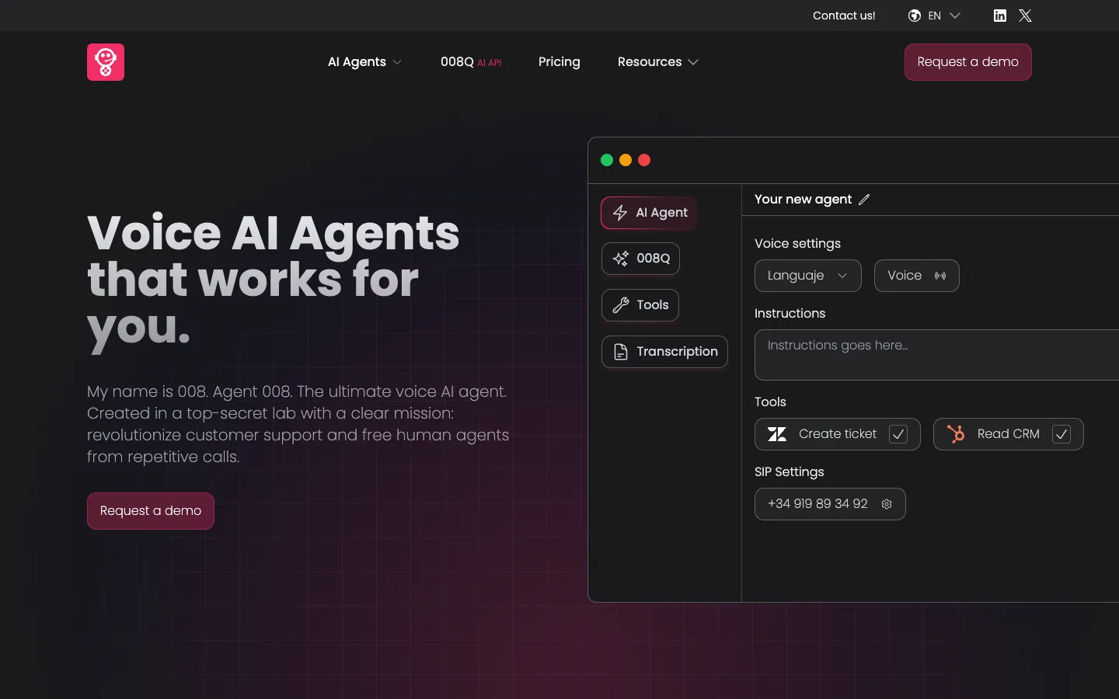This screenshot has height=699, width=1119.
Task: Click the SIP Settings heading
Action: (x=790, y=472)
